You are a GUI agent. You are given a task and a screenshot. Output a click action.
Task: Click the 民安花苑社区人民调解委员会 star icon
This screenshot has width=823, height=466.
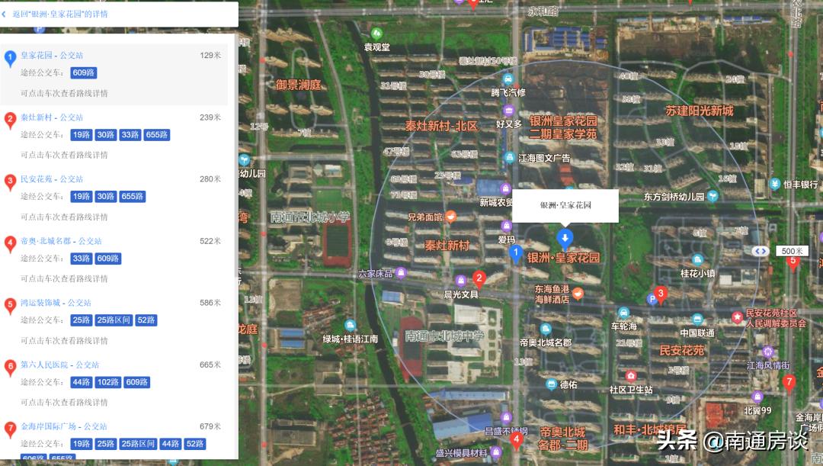738,317
